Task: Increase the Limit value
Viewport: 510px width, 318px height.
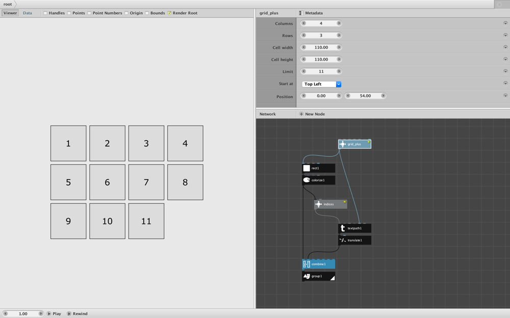Action: 339,71
